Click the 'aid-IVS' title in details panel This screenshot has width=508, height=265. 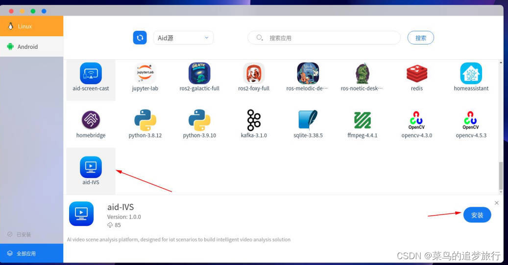click(121, 207)
